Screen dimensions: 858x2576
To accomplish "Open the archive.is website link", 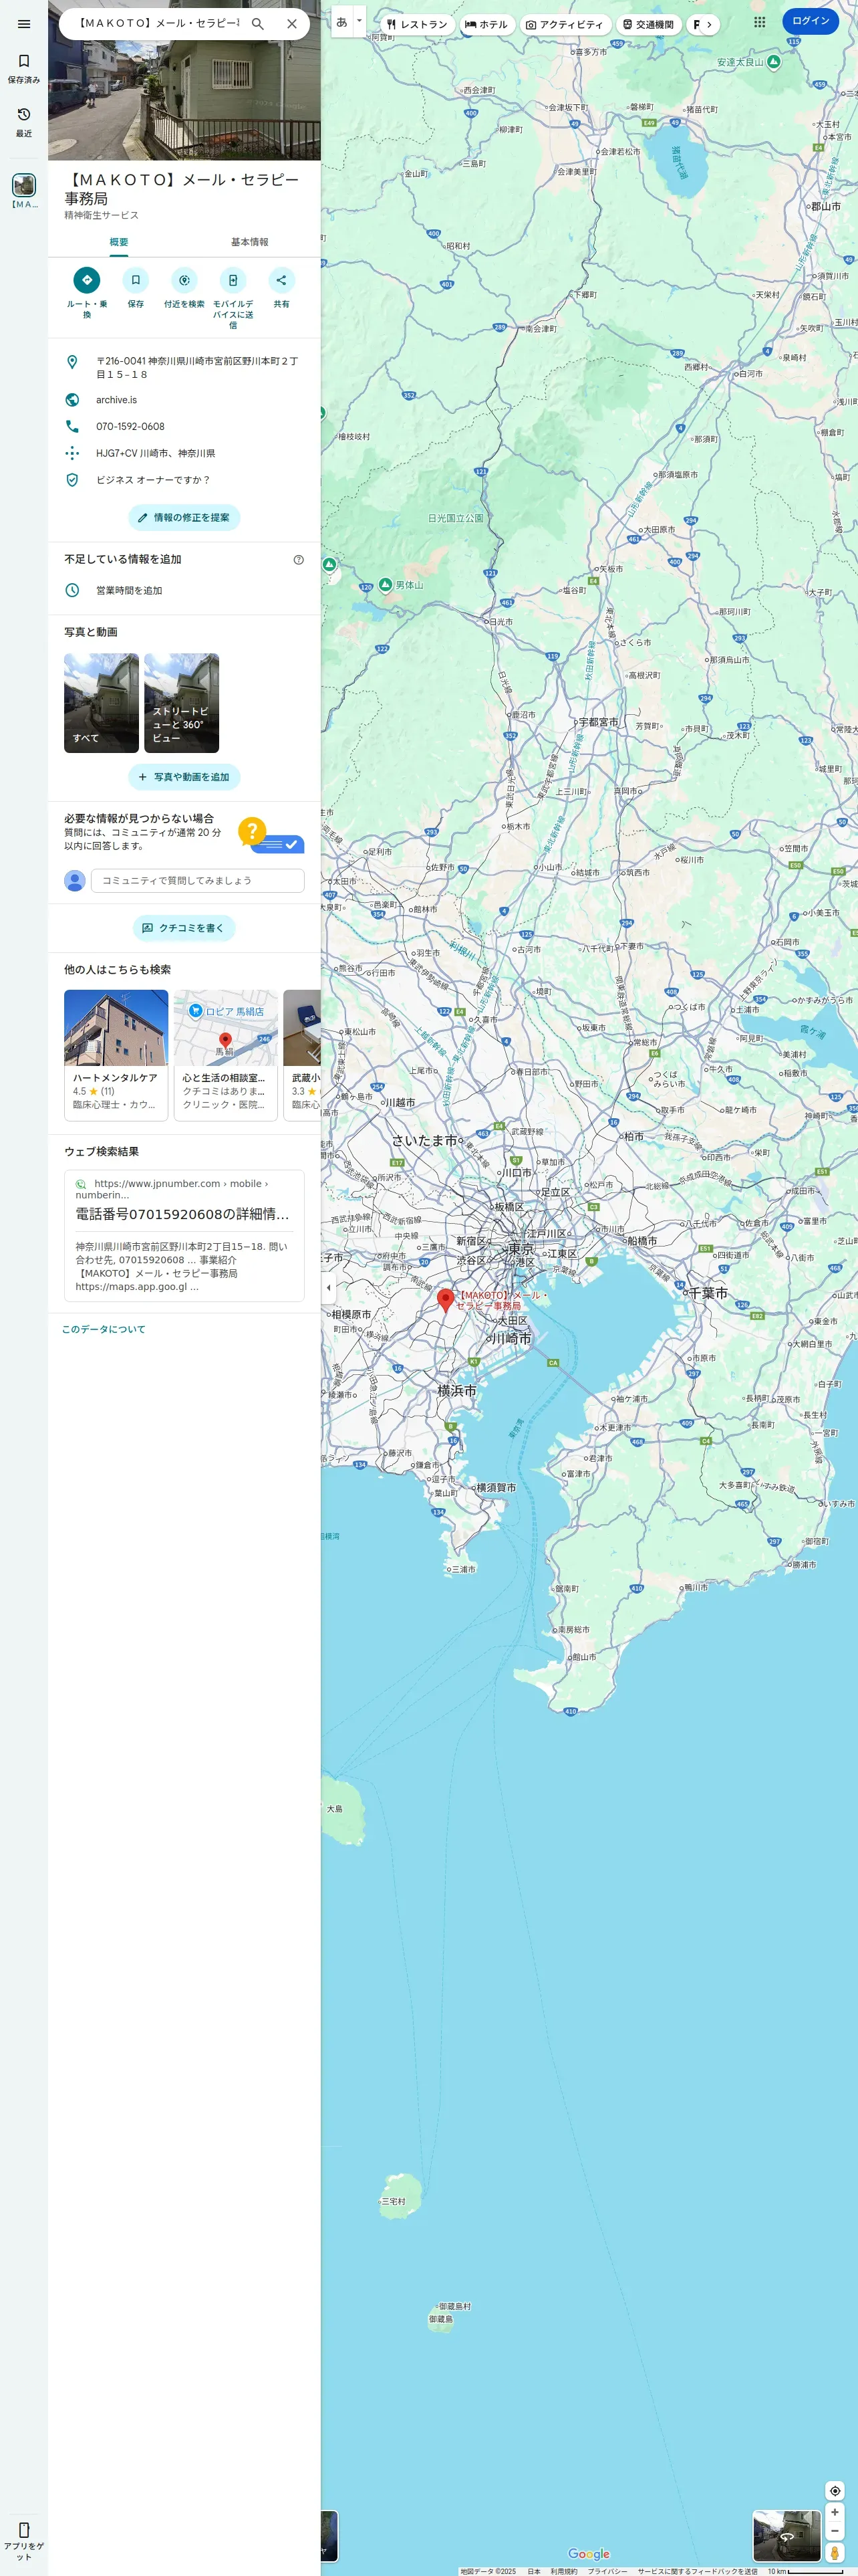I will (x=184, y=400).
